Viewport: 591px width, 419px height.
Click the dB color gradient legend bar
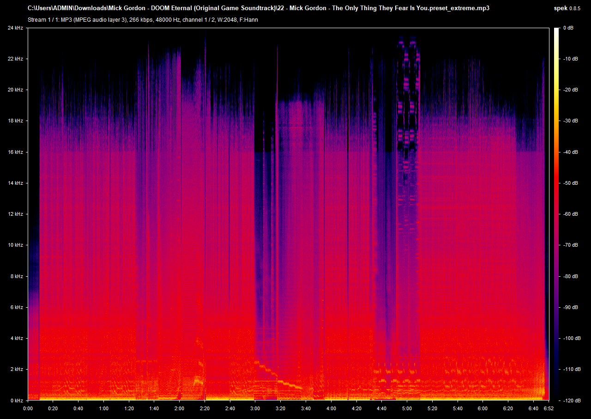click(556, 214)
